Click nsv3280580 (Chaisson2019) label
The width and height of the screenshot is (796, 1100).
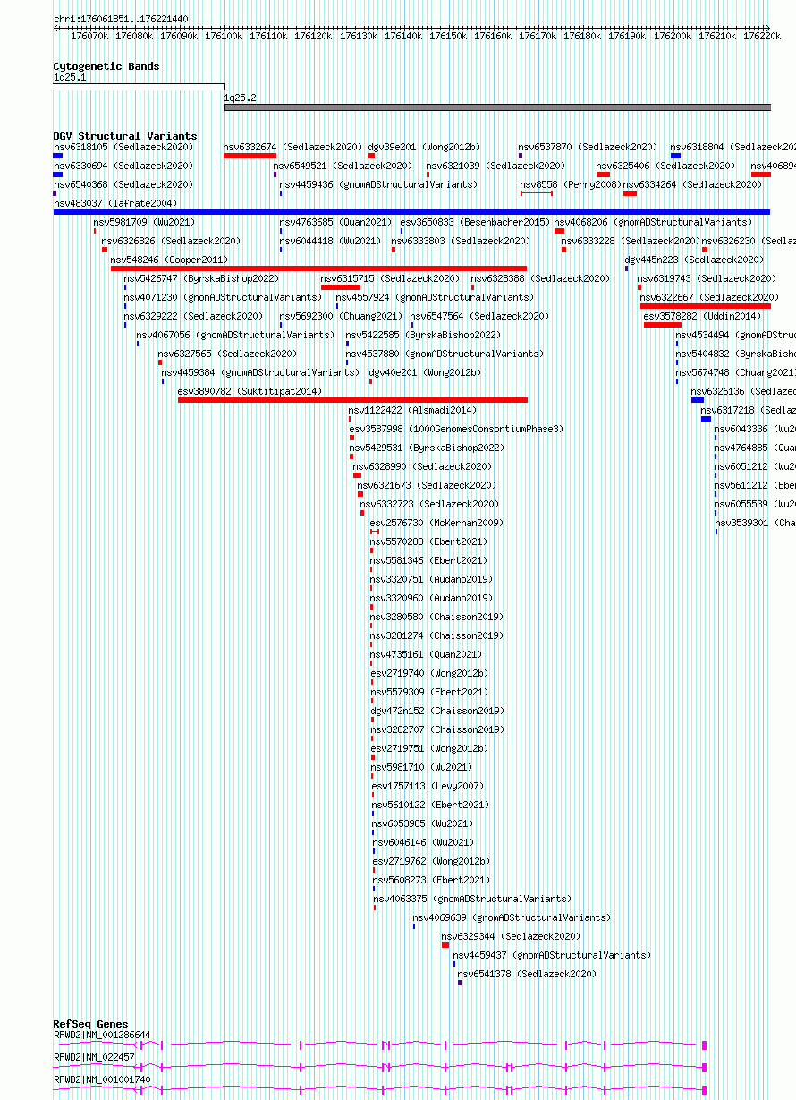pyautogui.click(x=437, y=617)
